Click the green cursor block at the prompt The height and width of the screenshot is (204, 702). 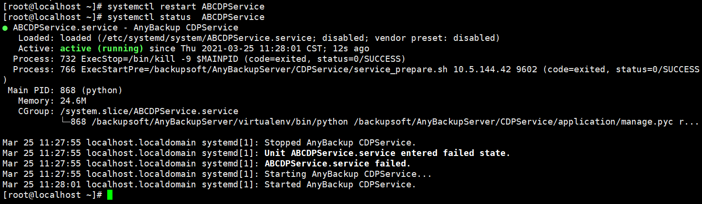tap(110, 195)
